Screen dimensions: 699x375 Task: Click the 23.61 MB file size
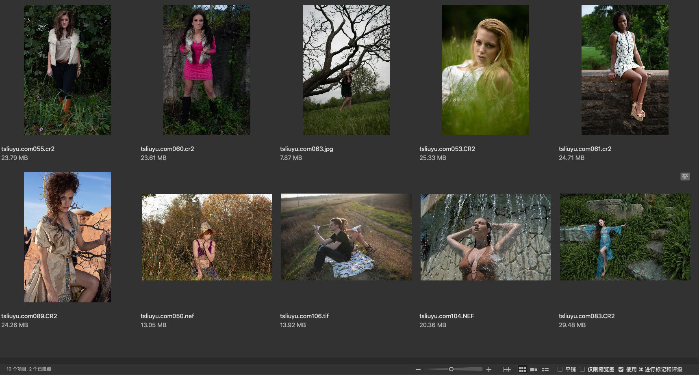pos(154,158)
